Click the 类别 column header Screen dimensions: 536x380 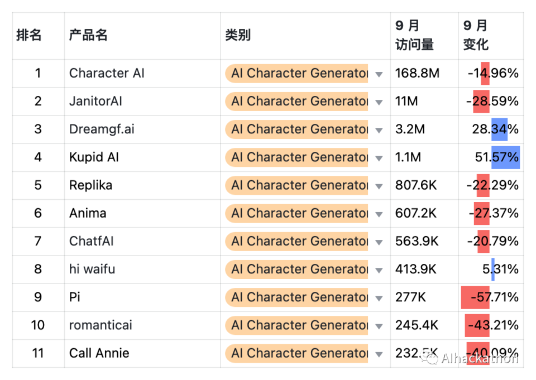(238, 36)
